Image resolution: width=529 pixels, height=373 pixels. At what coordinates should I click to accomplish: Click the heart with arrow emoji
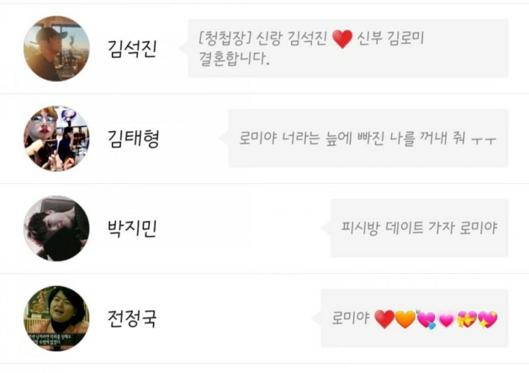tap(426, 319)
